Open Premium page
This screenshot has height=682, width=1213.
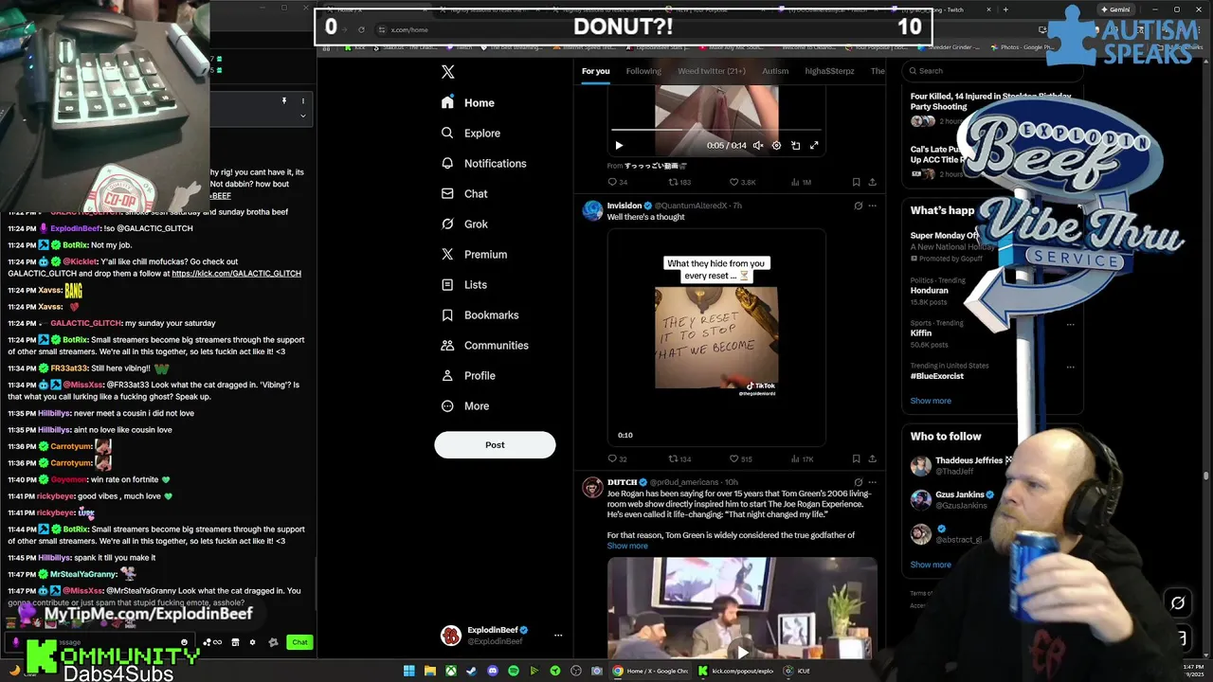(x=474, y=254)
